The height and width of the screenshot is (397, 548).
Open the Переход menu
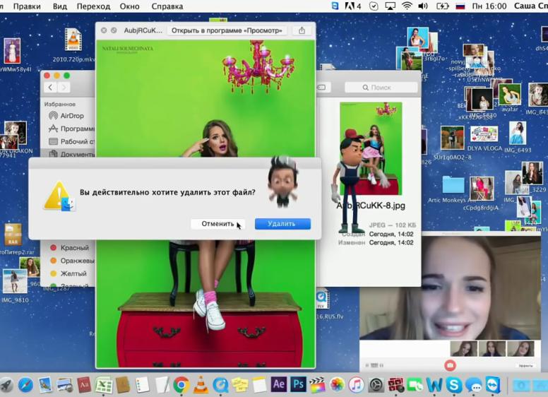93,6
